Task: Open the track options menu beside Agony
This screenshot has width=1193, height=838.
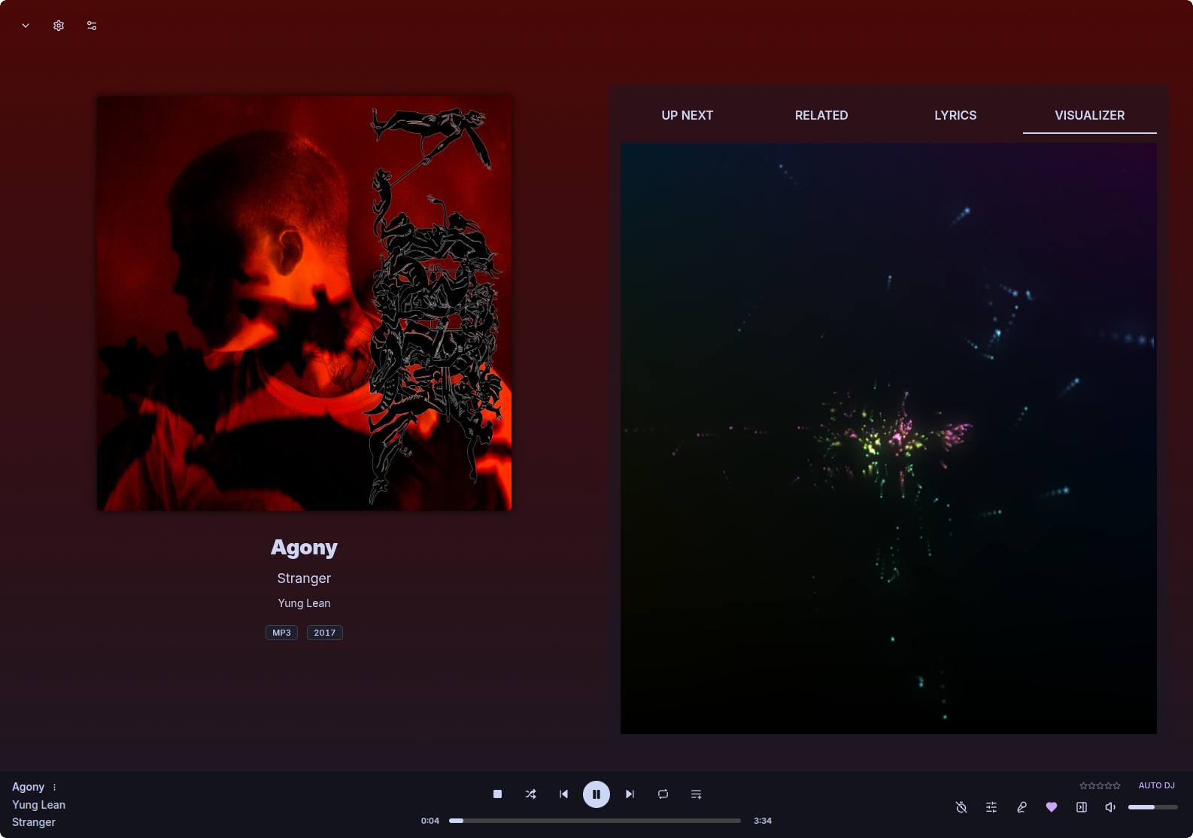Action: pos(54,787)
